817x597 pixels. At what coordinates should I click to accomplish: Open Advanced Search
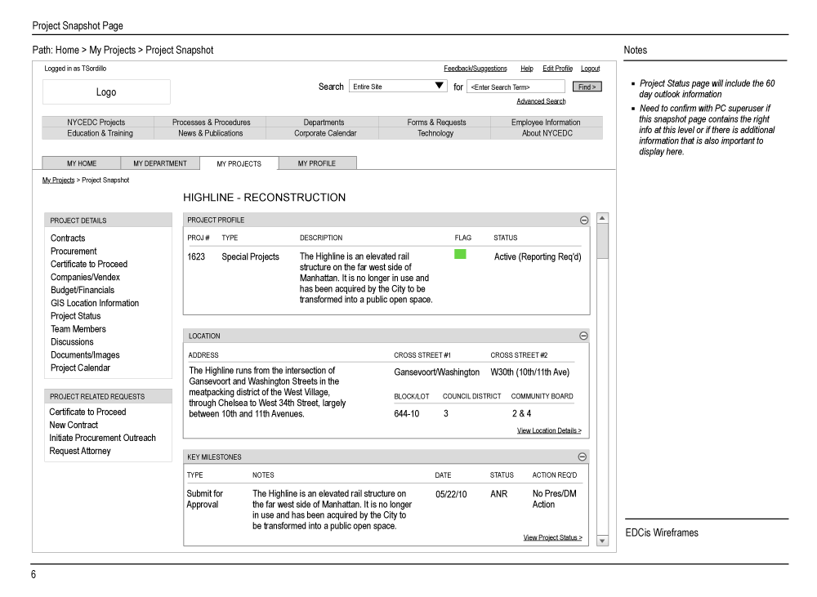coord(541,100)
